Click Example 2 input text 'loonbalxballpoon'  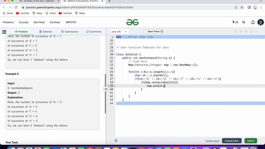point(22,88)
